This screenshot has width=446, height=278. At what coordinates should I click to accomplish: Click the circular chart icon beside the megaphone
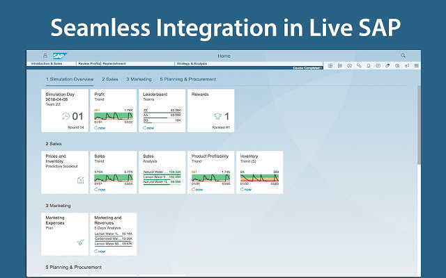pyautogui.click(x=397, y=65)
